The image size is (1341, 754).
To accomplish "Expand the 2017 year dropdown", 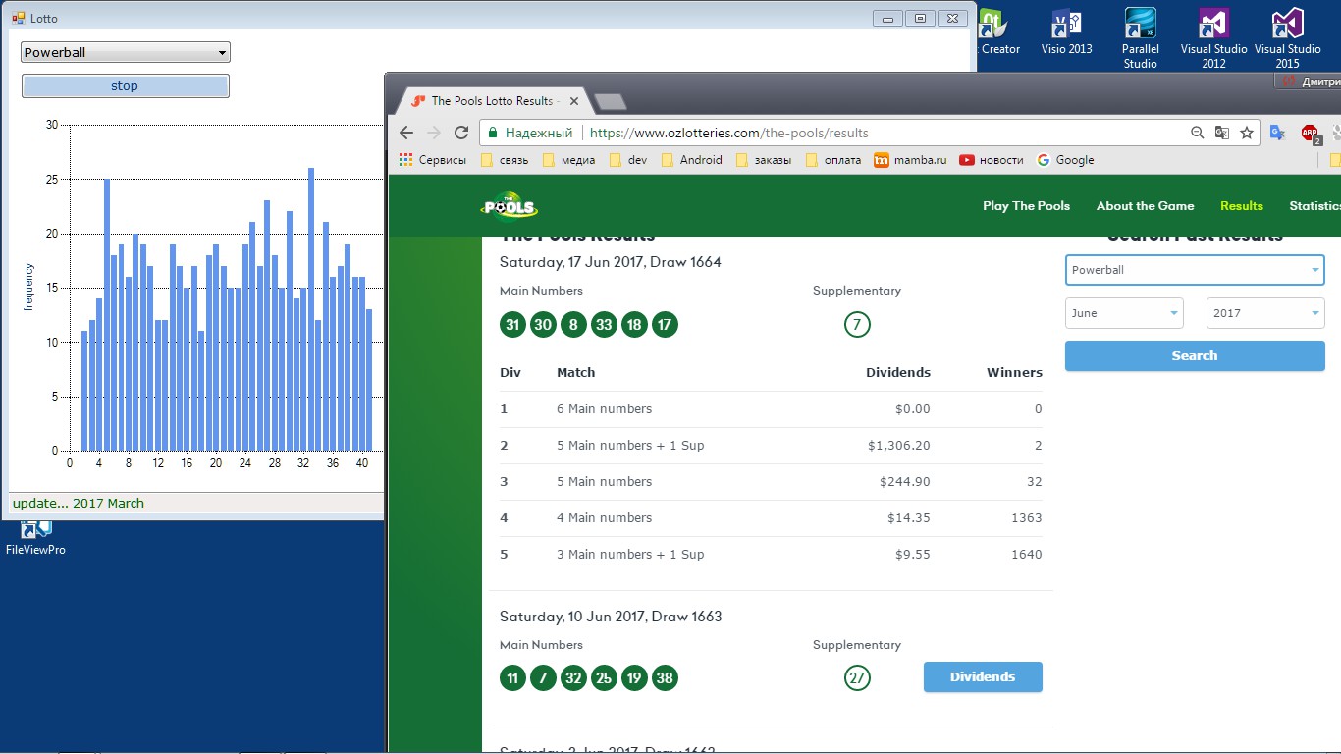I will tap(1265, 313).
